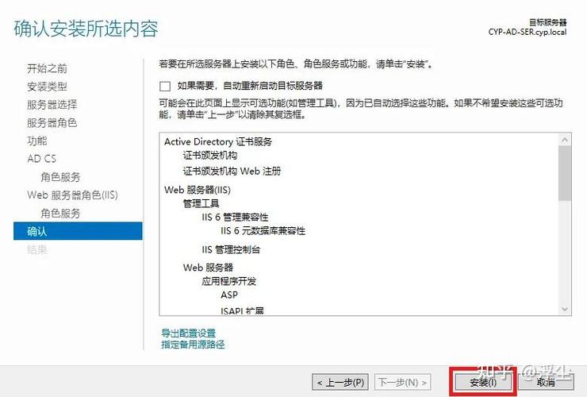Select Web 服务器 row in list
The image size is (587, 397).
[208, 268]
